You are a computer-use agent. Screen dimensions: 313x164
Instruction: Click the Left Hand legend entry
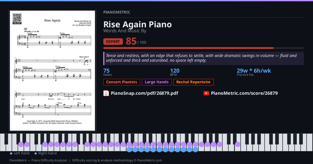tap(20, 153)
